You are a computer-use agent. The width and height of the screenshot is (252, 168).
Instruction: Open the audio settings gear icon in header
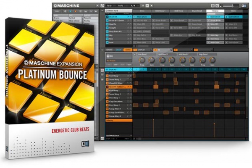tap(217, 5)
